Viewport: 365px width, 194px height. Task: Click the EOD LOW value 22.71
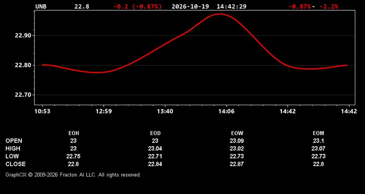coord(155,156)
